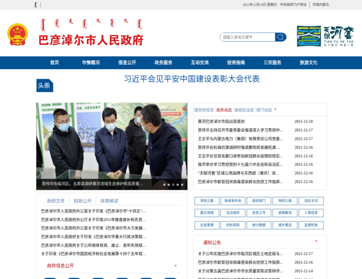Open news 贺伟华在杭锦后旗调研
The width and height of the screenshot is (362, 279).
[x=239, y=147]
